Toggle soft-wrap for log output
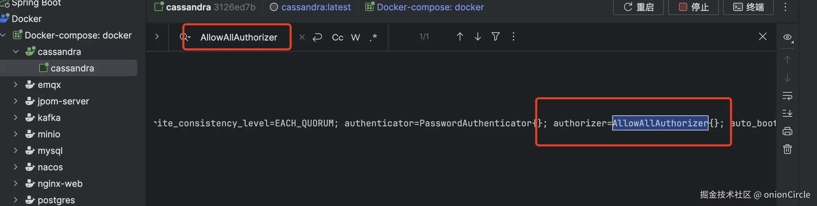Viewport: 817px width, 206px height. [787, 95]
